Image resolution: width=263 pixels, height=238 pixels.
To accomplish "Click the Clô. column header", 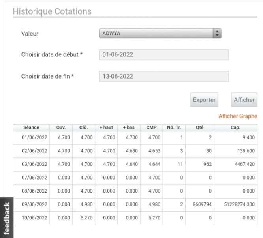I will 84,128.
